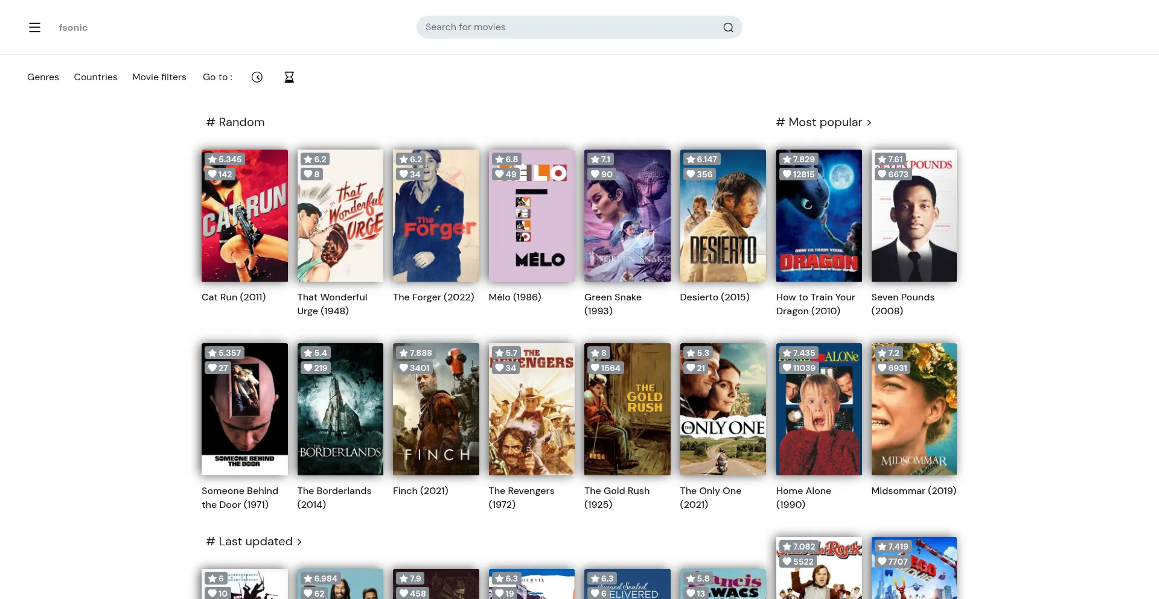The image size is (1159, 599).
Task: Open the Most popular section
Action: point(823,122)
